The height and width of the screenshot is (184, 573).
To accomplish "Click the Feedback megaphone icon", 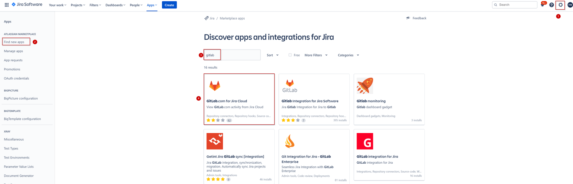I will point(408,18).
